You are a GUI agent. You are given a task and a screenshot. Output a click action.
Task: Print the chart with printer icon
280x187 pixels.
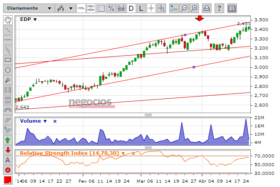pyautogui.click(x=207, y=8)
